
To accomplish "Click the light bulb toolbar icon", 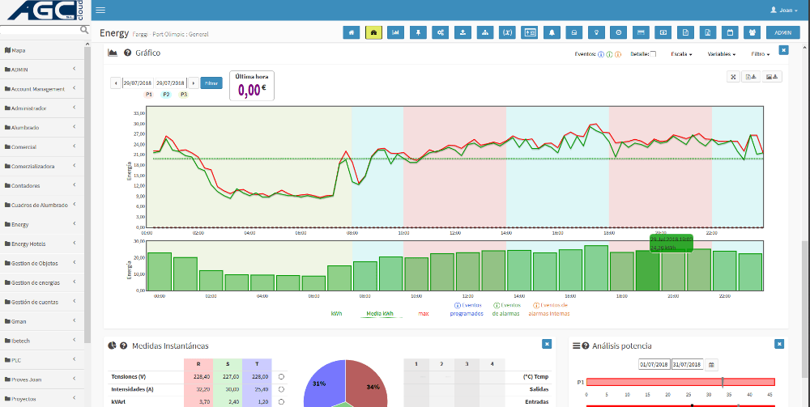I will pos(597,32).
